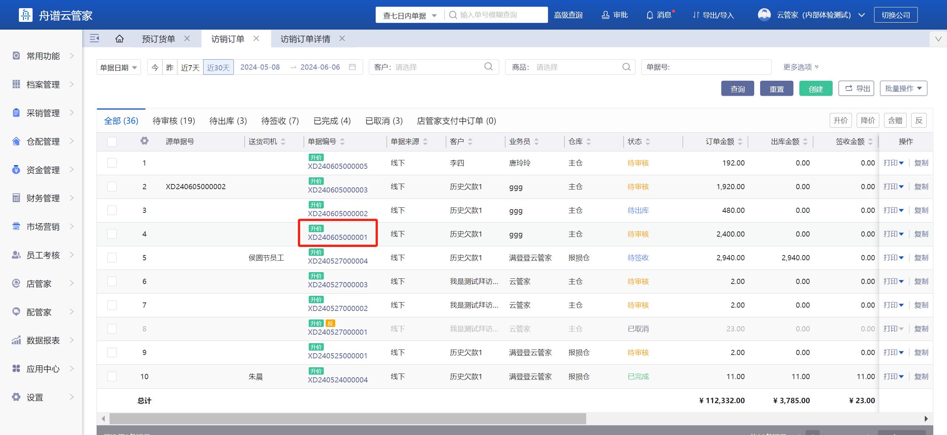Select row 5 checkbox
Image resolution: width=947 pixels, height=435 pixels.
click(x=112, y=258)
